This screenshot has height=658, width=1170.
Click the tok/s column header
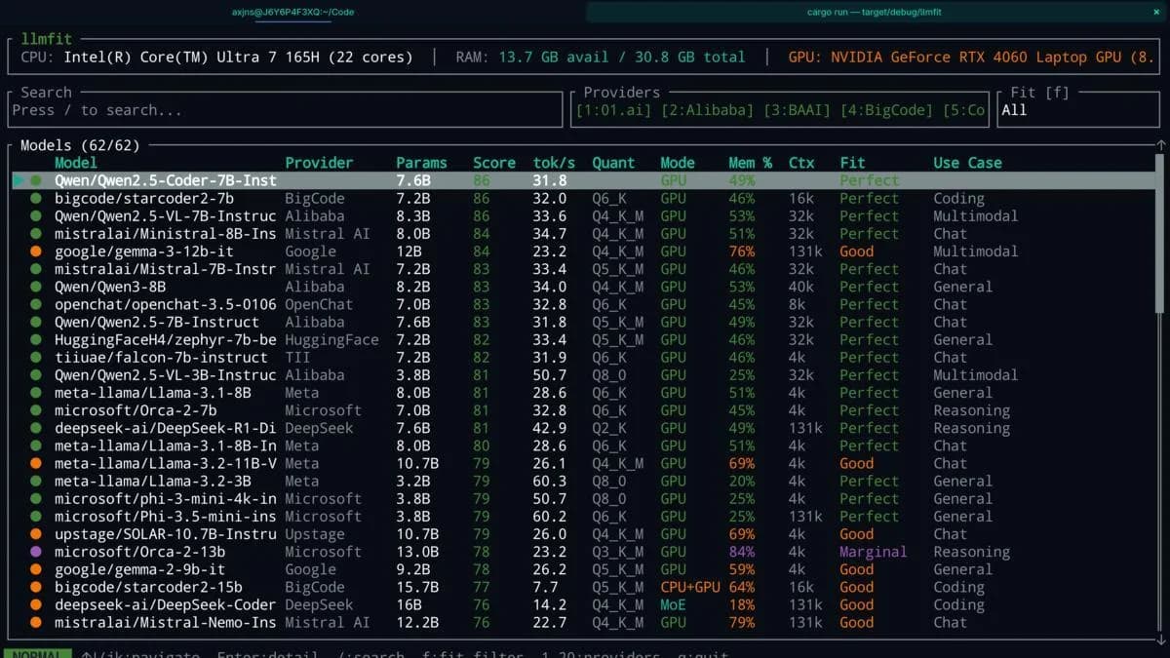pyautogui.click(x=554, y=163)
